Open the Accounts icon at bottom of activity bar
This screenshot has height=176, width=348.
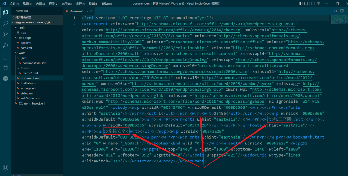(x=5, y=168)
